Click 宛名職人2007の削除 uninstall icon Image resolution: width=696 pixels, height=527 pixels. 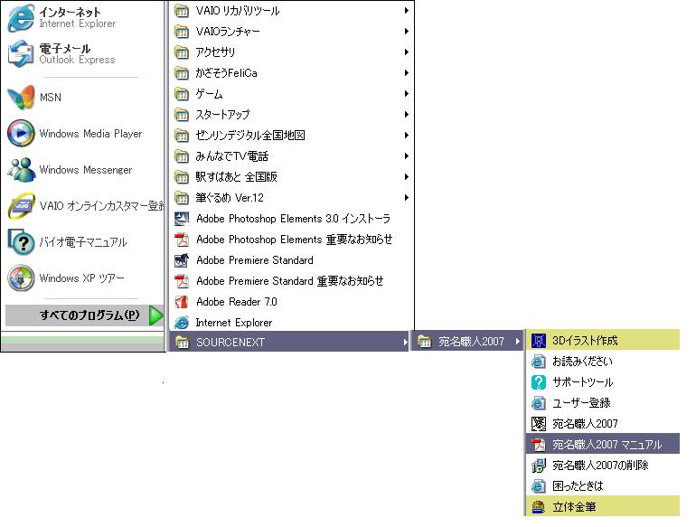pos(539,466)
